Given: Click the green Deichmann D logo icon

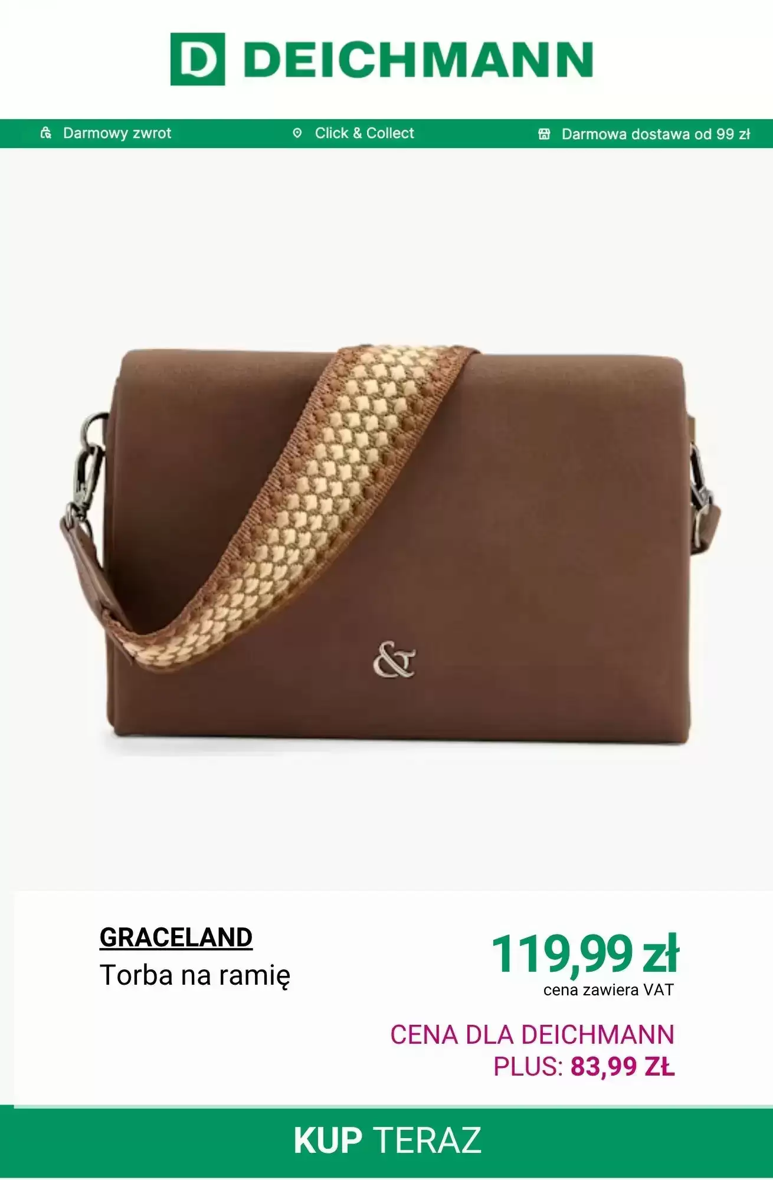Looking at the screenshot, I should (x=198, y=59).
